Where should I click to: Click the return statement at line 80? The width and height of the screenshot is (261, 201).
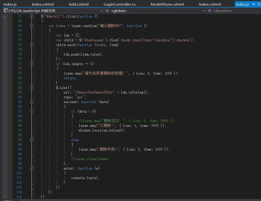[x=70, y=78]
